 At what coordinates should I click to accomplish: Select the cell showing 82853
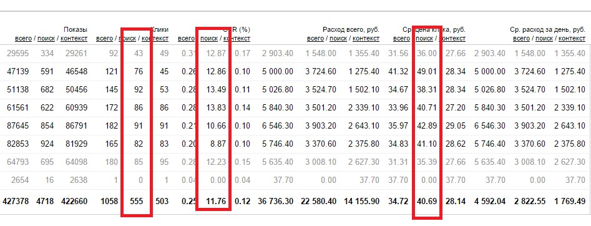click(17, 144)
